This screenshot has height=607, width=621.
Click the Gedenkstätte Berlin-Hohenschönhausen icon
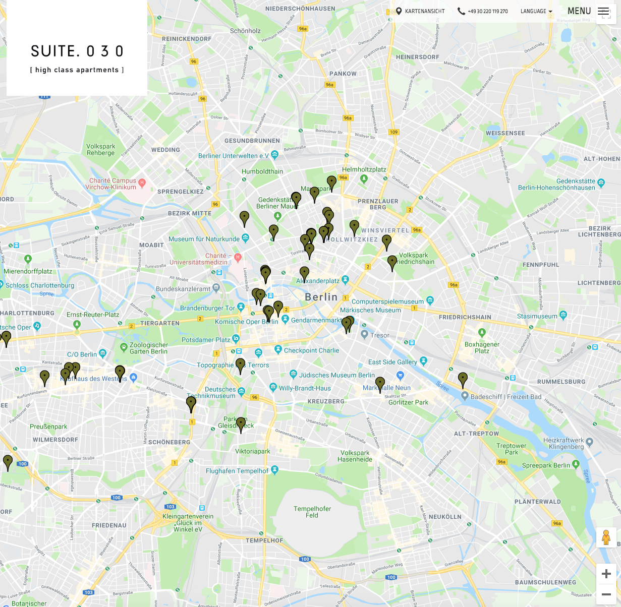pyautogui.click(x=601, y=183)
